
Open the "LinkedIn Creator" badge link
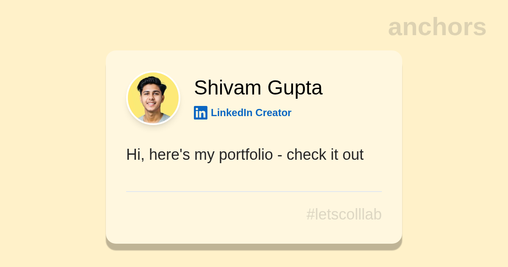[251, 113]
